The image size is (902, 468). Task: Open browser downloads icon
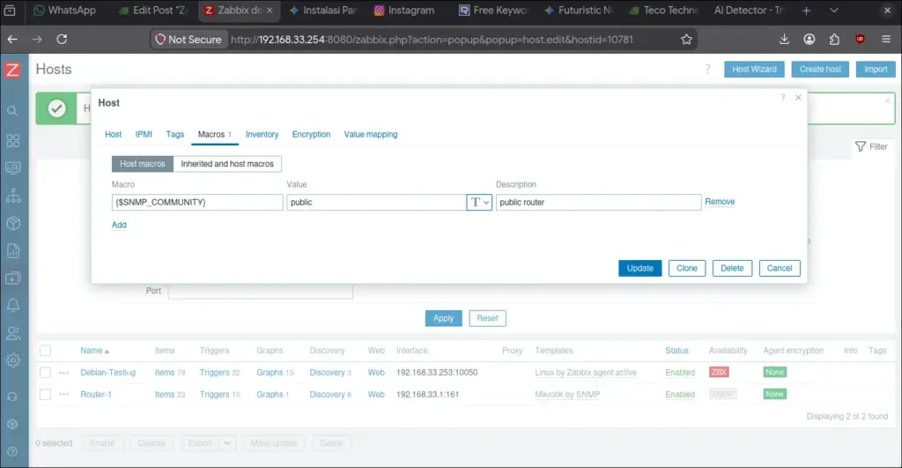(x=784, y=39)
